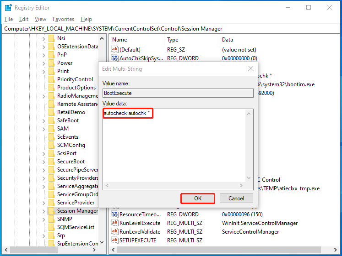Select the ProductOptions folder icon
This screenshot has width=342, height=256.
[51, 88]
